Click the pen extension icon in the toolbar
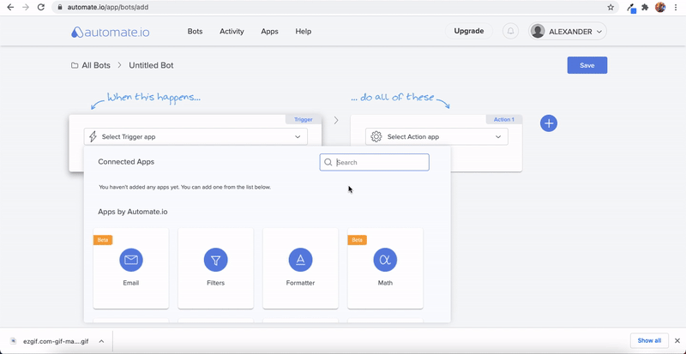686x354 pixels. 631,8
